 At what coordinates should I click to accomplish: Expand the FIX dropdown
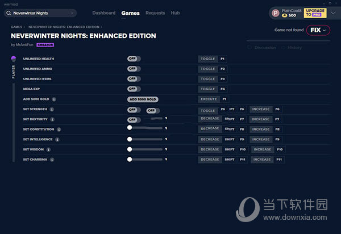[x=318, y=30]
